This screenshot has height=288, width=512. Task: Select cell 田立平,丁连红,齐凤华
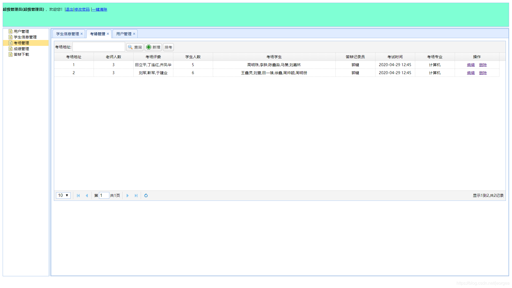pos(153,65)
